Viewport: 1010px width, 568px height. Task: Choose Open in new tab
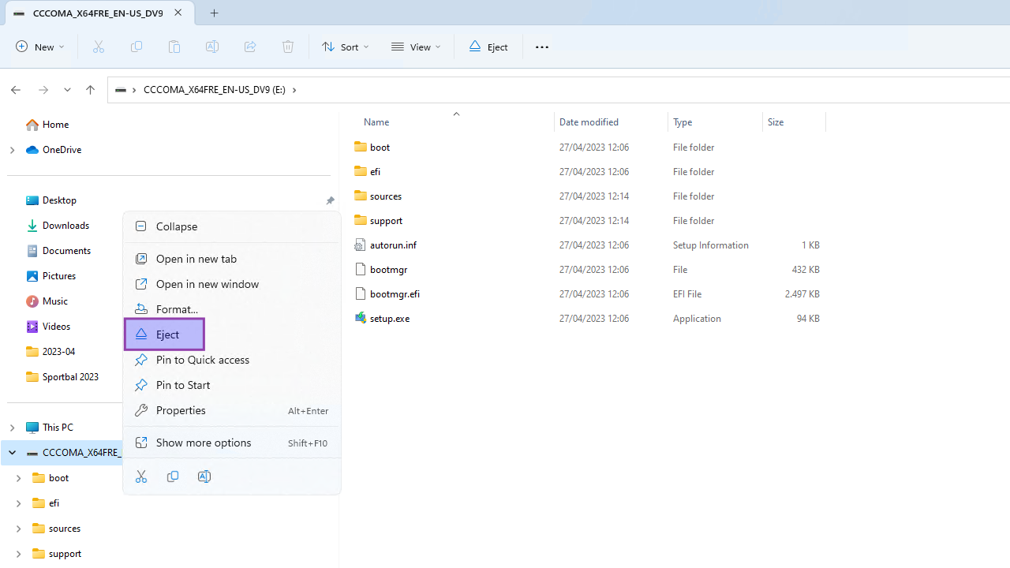point(231,259)
